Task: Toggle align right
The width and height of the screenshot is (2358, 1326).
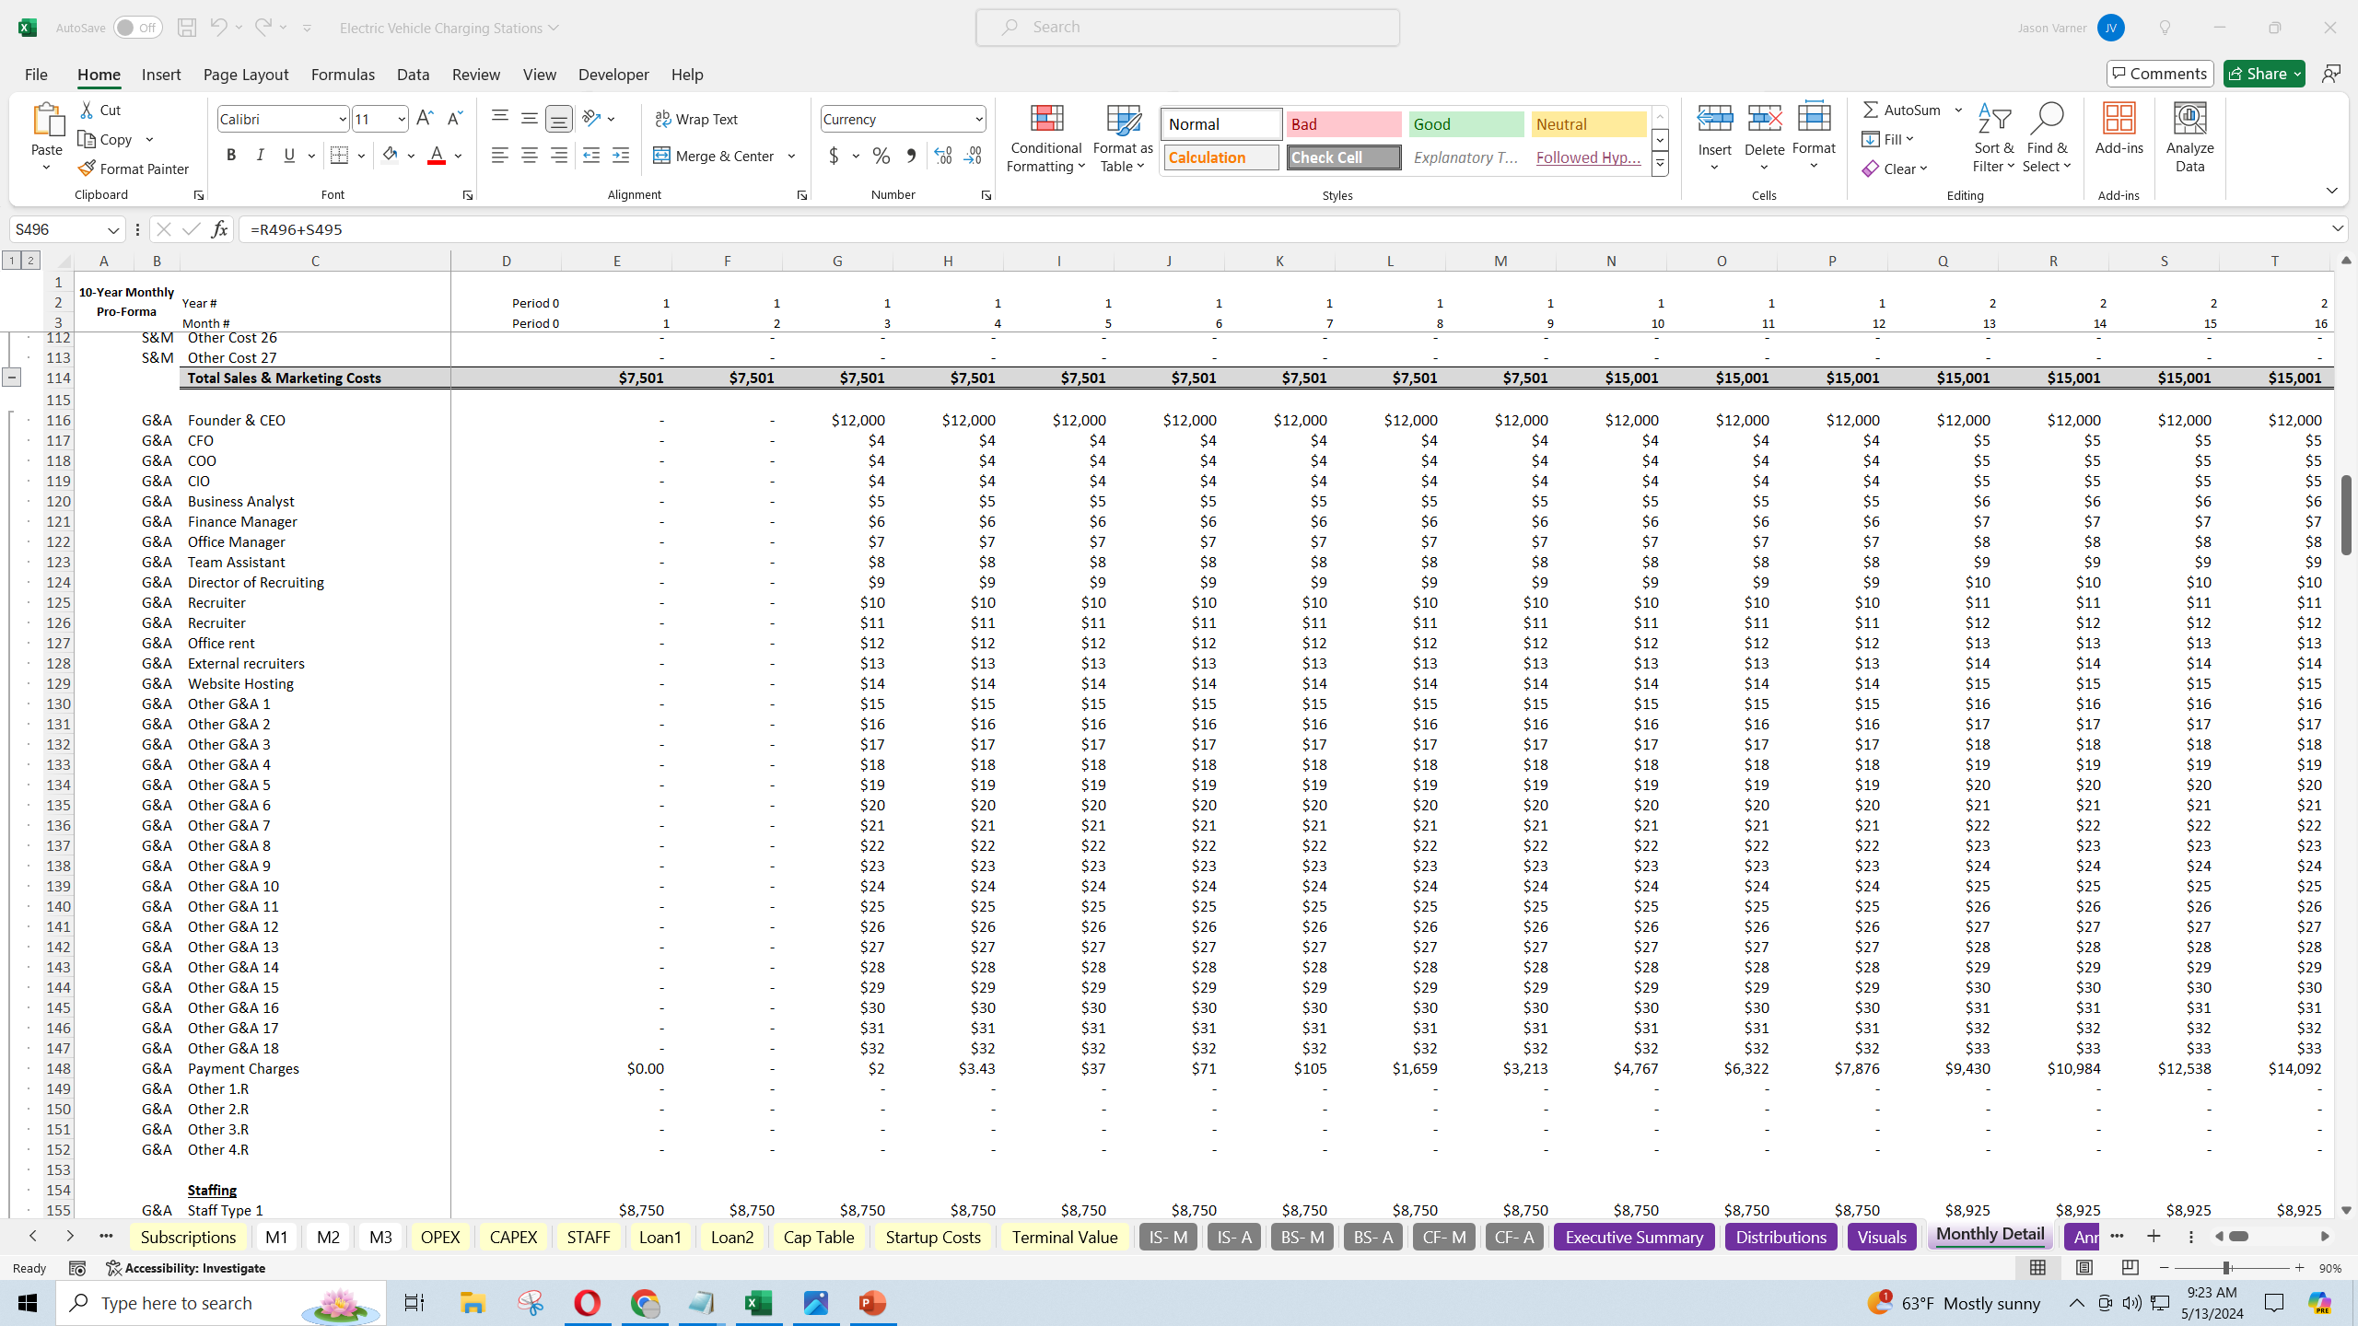Action: click(558, 156)
